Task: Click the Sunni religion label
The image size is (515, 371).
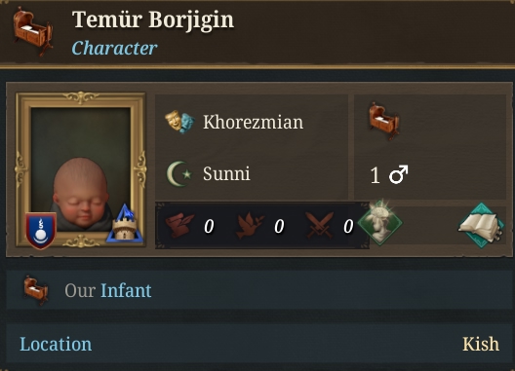Action: [226, 173]
